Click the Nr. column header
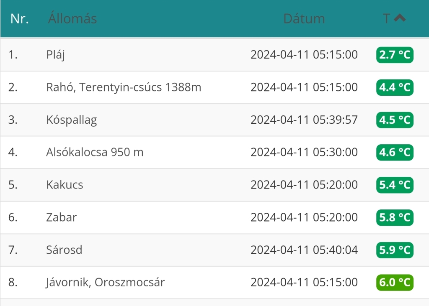The image size is (429, 306). click(19, 19)
